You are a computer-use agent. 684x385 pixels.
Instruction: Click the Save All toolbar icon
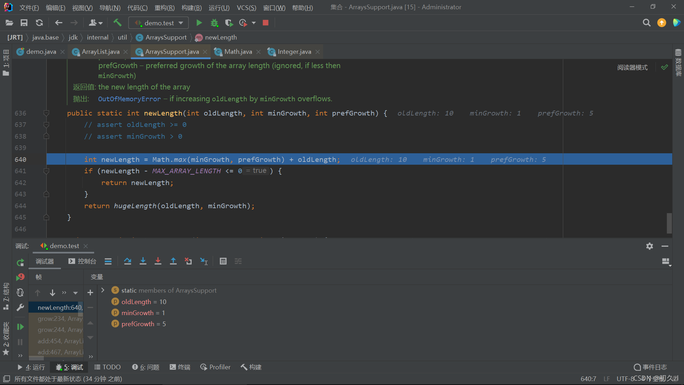(x=24, y=23)
